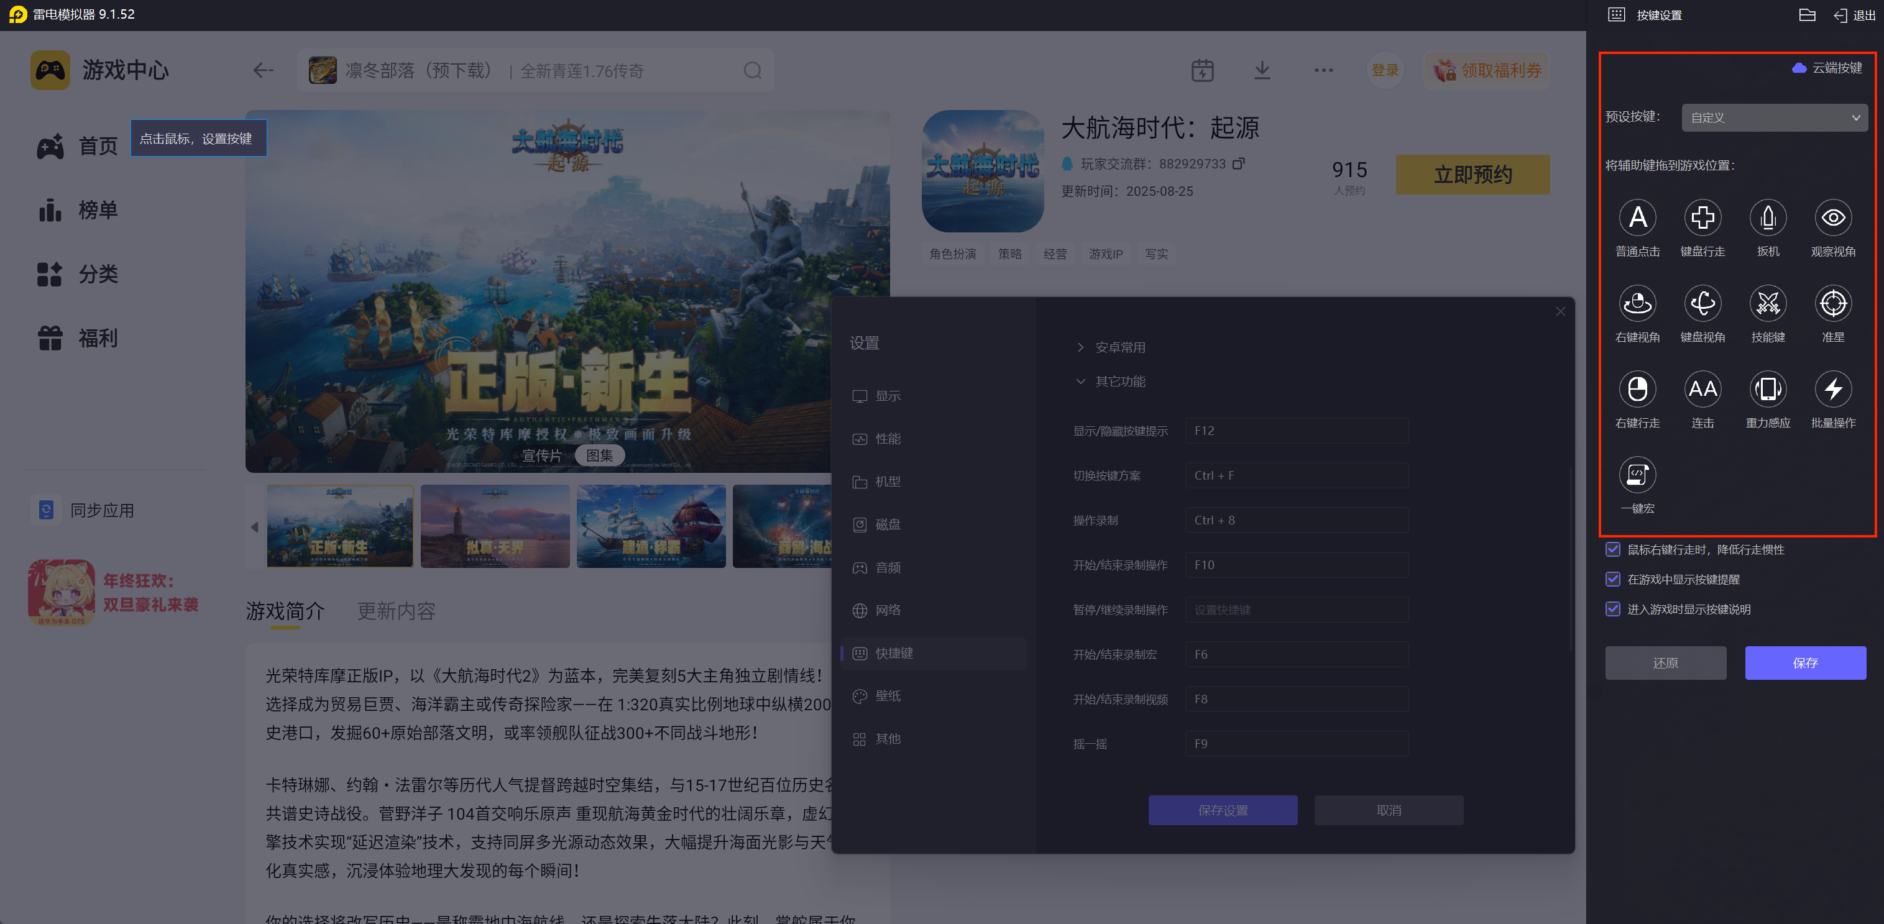Viewport: 1884px width, 924px height.
Task: Click the 重力感应 gravity sensor icon
Action: pos(1767,389)
